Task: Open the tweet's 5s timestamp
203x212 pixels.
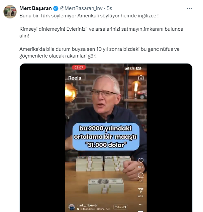Action: pyautogui.click(x=109, y=8)
